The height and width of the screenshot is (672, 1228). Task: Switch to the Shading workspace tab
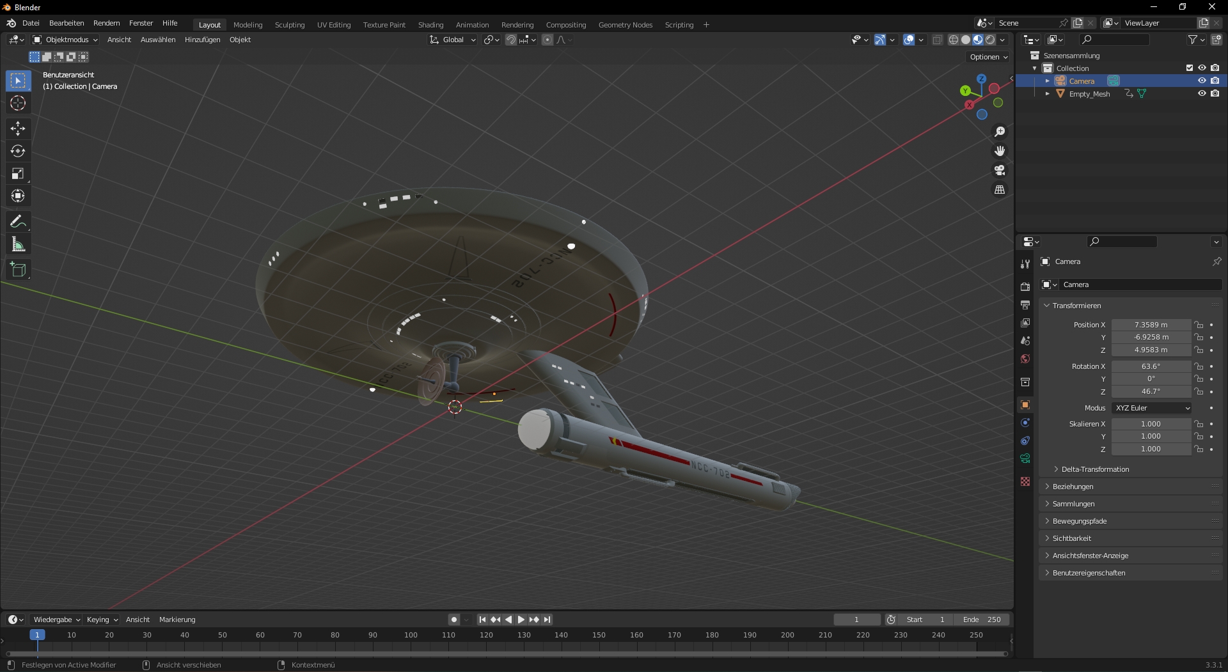(430, 25)
